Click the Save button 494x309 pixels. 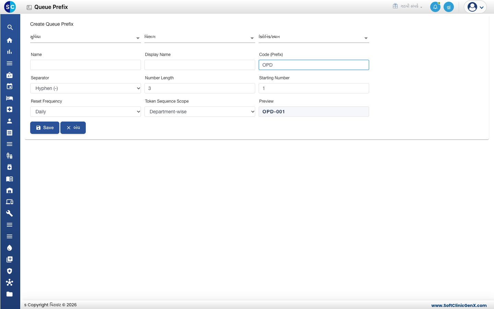pyautogui.click(x=45, y=128)
